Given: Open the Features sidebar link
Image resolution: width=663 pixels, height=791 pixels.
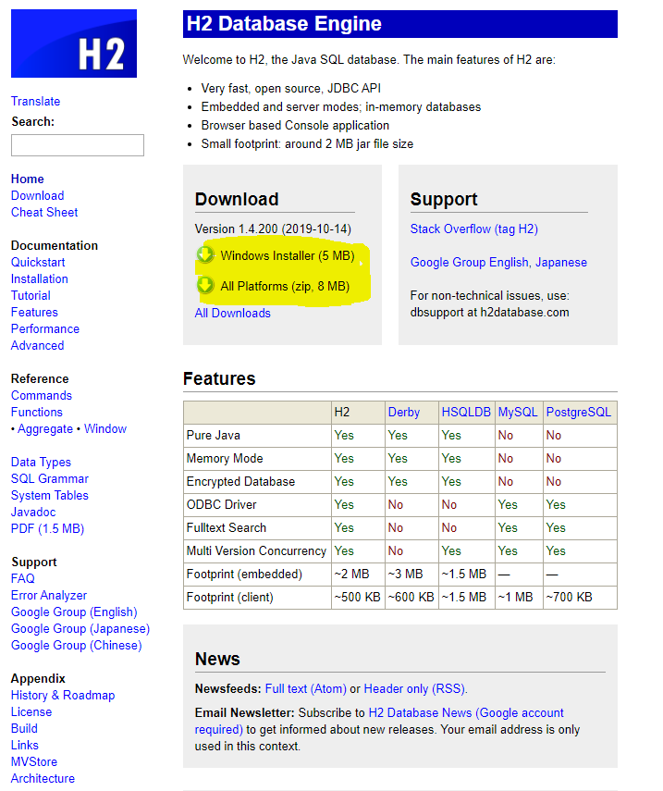Looking at the screenshot, I should pyautogui.click(x=34, y=312).
